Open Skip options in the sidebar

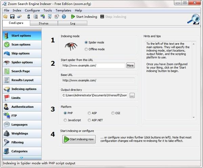[x=22, y=53]
